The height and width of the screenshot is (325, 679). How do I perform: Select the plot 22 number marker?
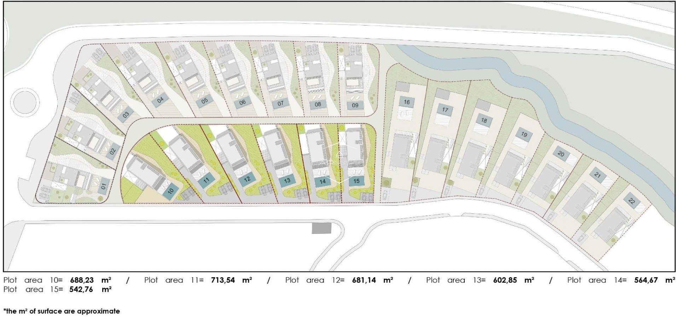pos(632,201)
